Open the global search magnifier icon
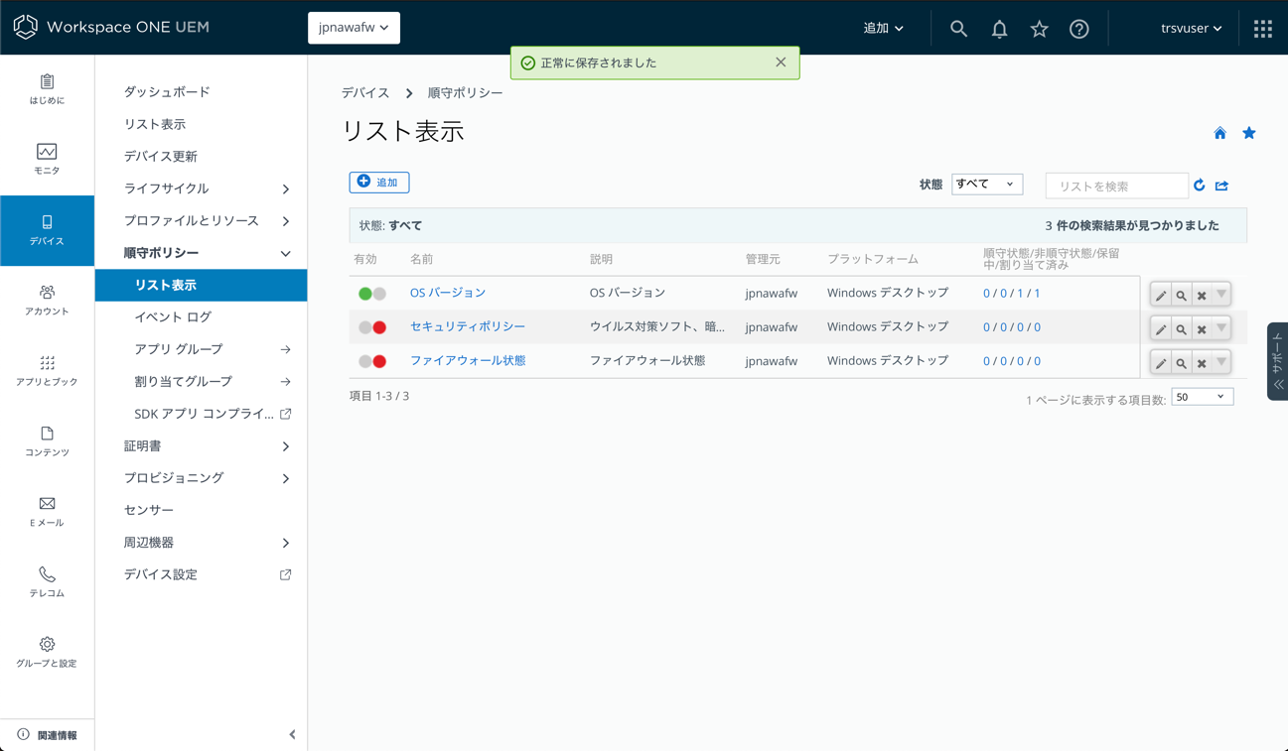The height and width of the screenshot is (751, 1288). pyautogui.click(x=958, y=29)
